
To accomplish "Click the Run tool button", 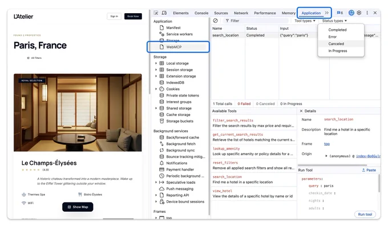I will 365,215.
